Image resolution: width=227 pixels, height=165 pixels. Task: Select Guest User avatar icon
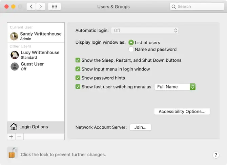(x=15, y=66)
